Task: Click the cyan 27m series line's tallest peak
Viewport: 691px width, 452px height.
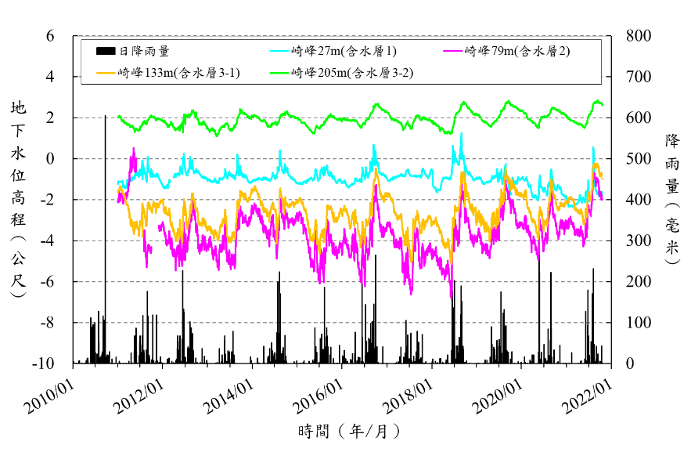Action: click(461, 135)
